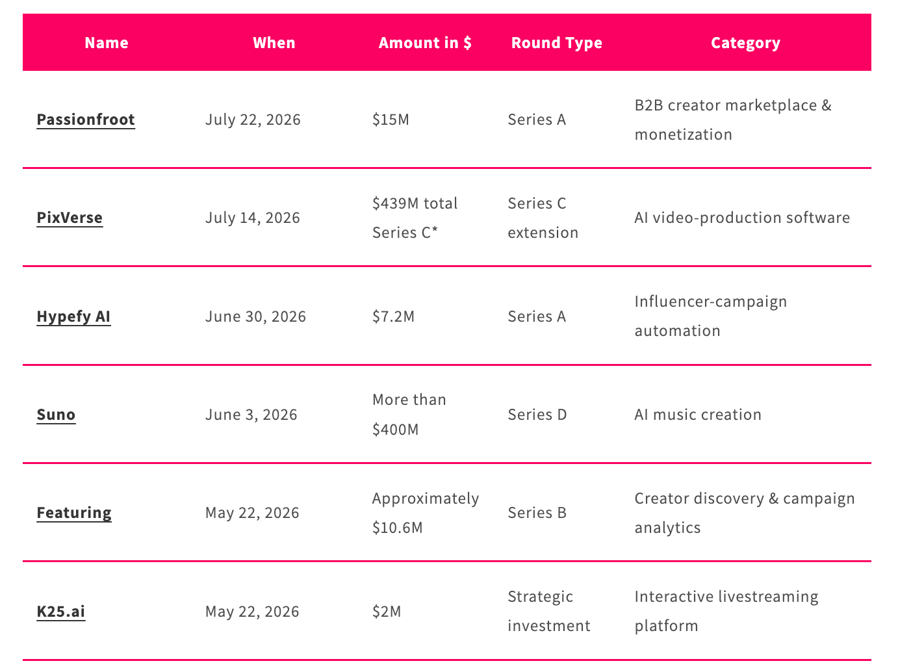This screenshot has height=672, width=898.
Task: Click the Name column header
Action: coord(107,43)
